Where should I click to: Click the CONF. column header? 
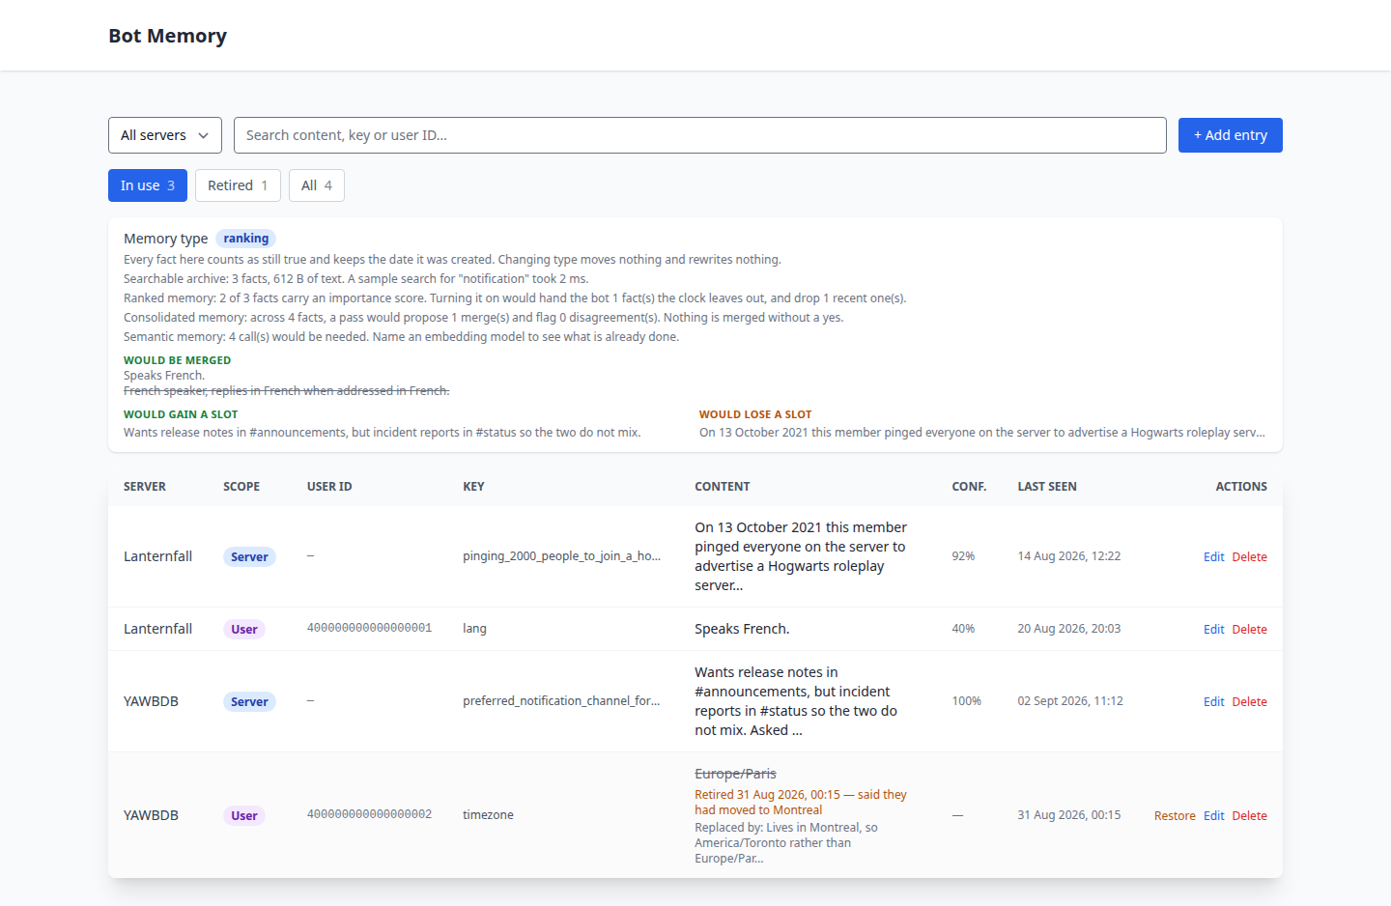[969, 487]
